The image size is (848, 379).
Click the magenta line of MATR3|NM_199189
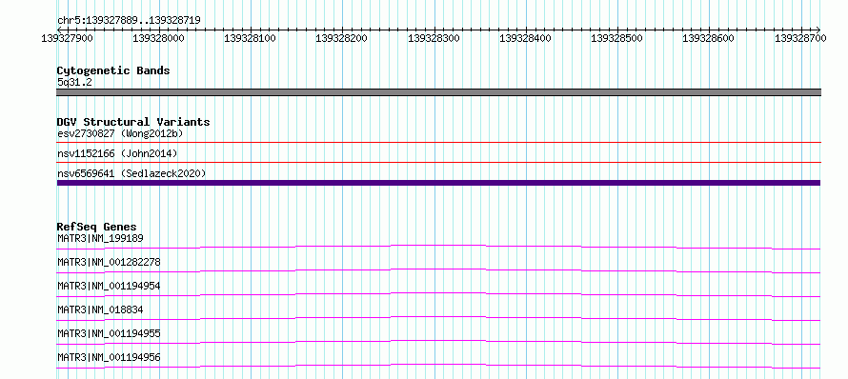tap(438, 247)
